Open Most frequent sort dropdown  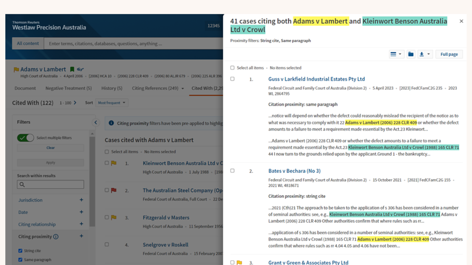tap(112, 103)
